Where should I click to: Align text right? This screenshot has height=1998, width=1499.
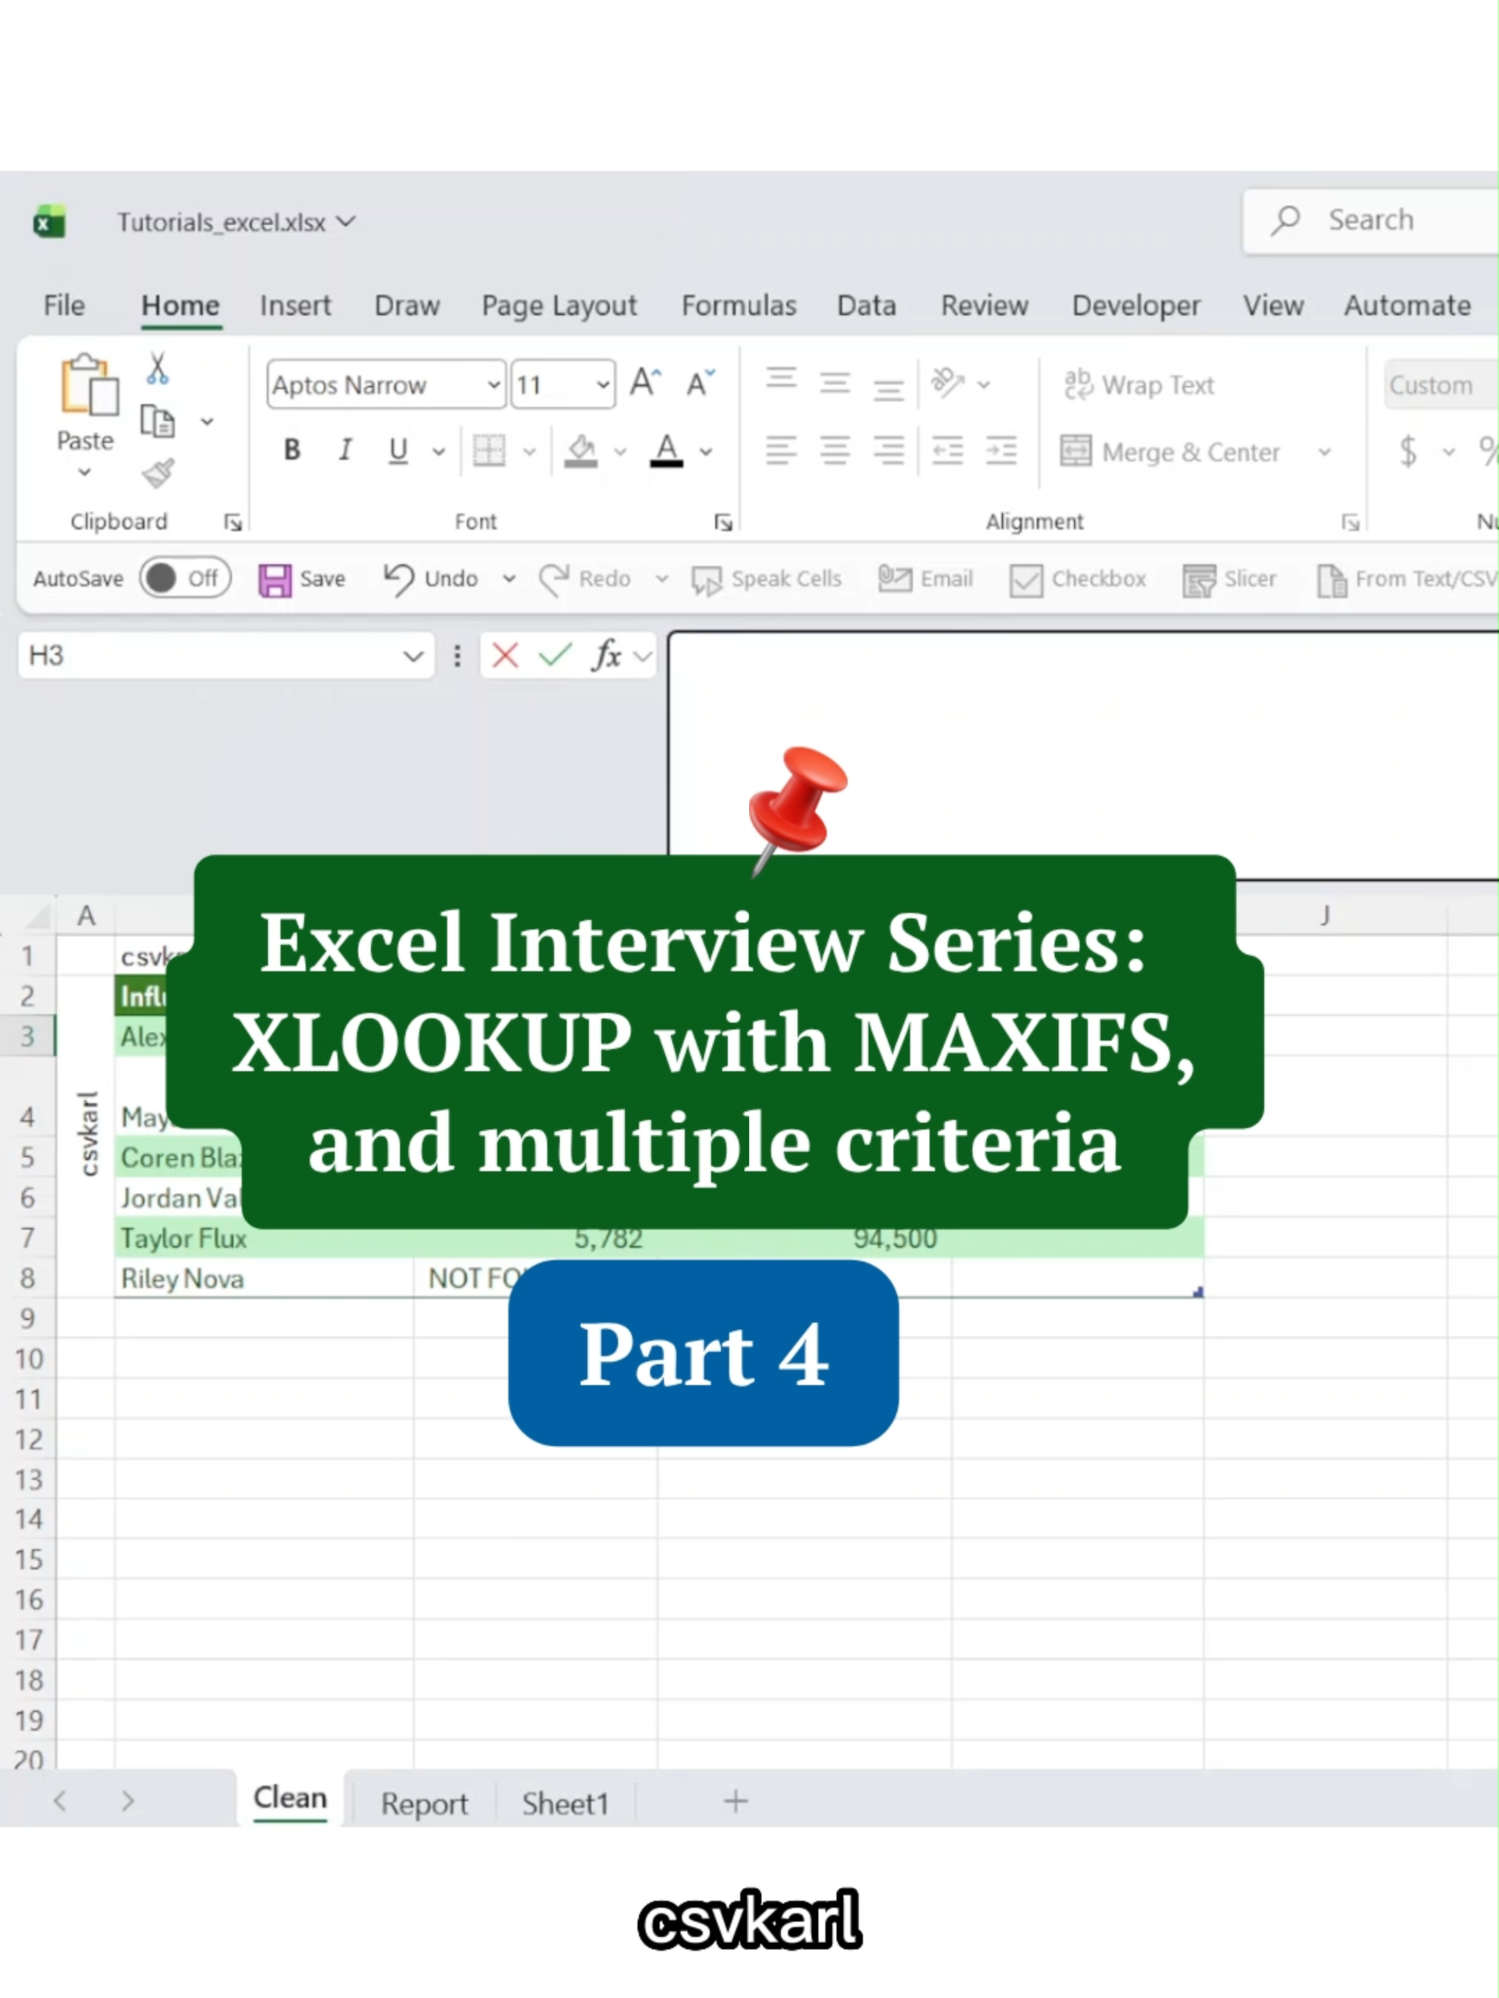[888, 451]
